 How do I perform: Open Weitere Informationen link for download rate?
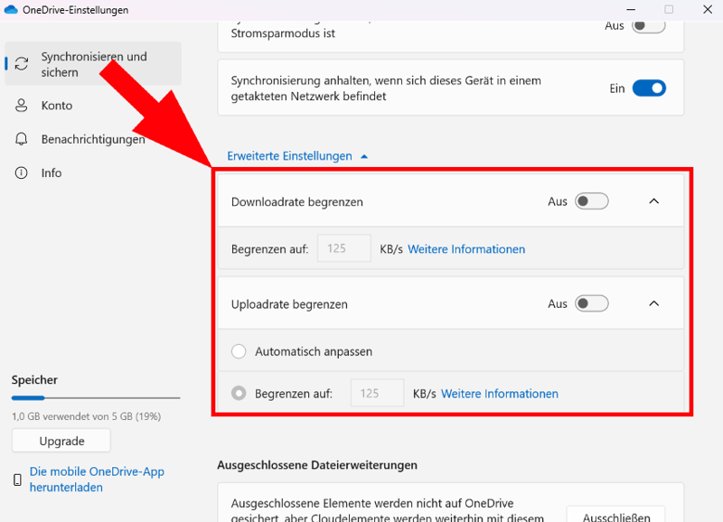[x=466, y=249]
